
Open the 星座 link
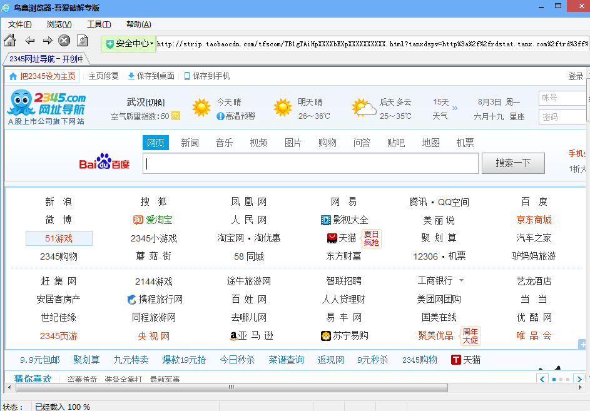(517, 117)
